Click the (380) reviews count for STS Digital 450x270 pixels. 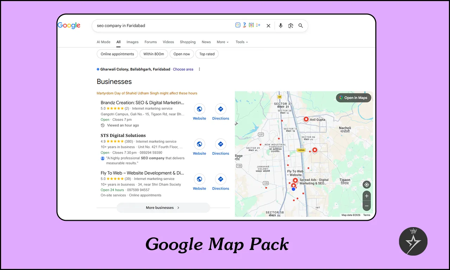pyautogui.click(x=129, y=142)
